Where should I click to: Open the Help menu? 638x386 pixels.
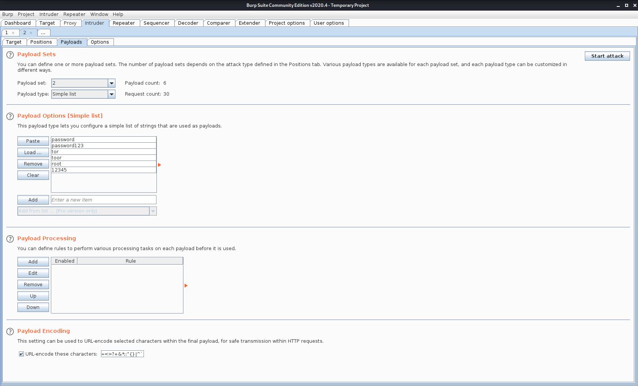tap(118, 14)
